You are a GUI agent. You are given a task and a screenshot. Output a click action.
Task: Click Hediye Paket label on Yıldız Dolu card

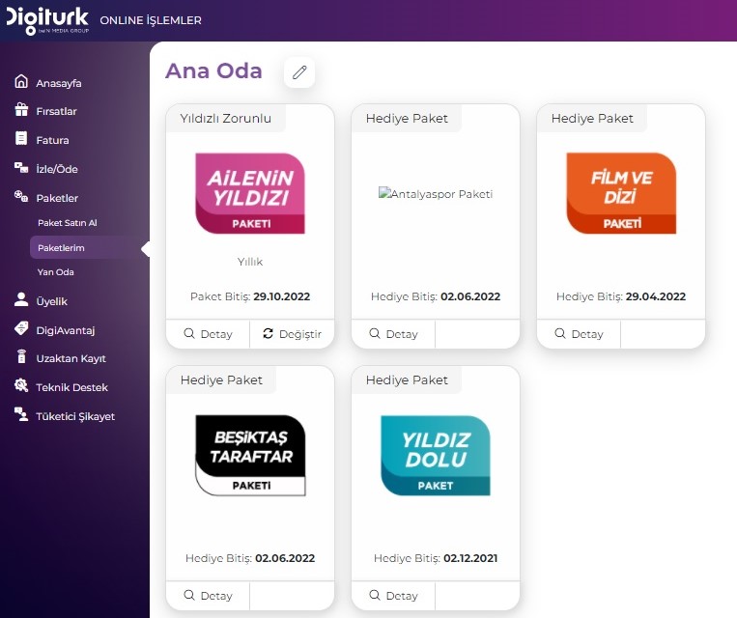point(407,380)
